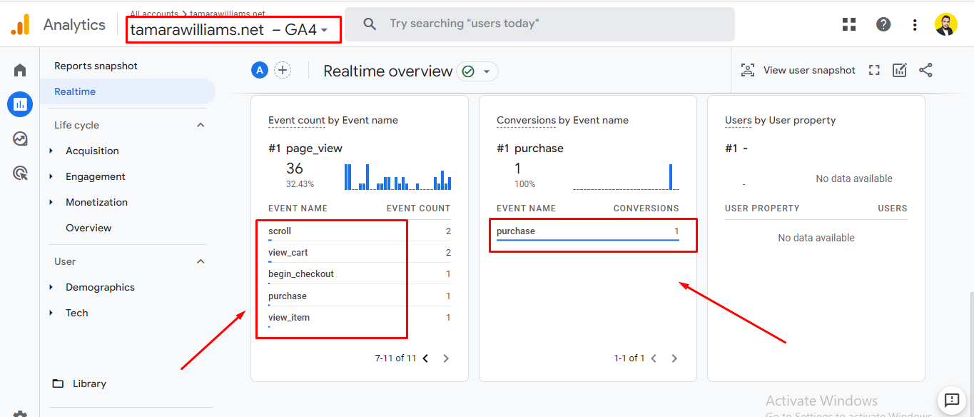This screenshot has height=417, width=974.
Task: Open the Home icon in left rail
Action: (x=20, y=70)
